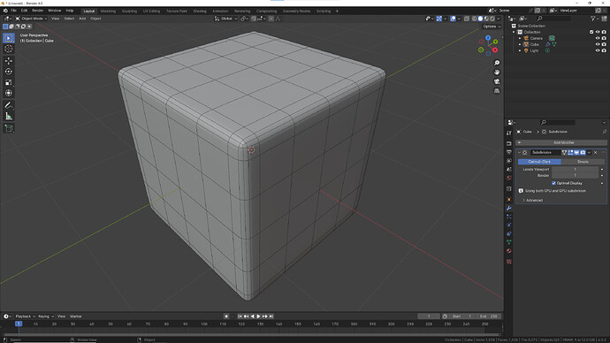Switch to the Modeling workspace tab
Image resolution: width=610 pixels, height=343 pixels.
[x=108, y=11]
